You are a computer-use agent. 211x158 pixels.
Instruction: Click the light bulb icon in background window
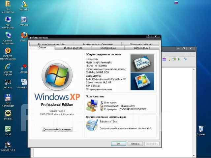point(169,59)
